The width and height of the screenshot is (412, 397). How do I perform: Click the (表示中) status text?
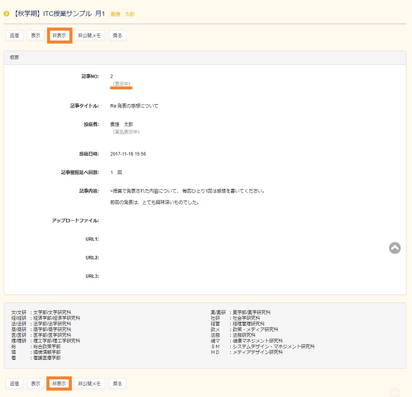[x=122, y=84]
